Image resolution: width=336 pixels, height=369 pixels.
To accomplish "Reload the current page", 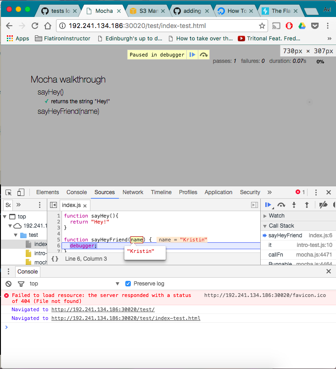I will click(35, 26).
